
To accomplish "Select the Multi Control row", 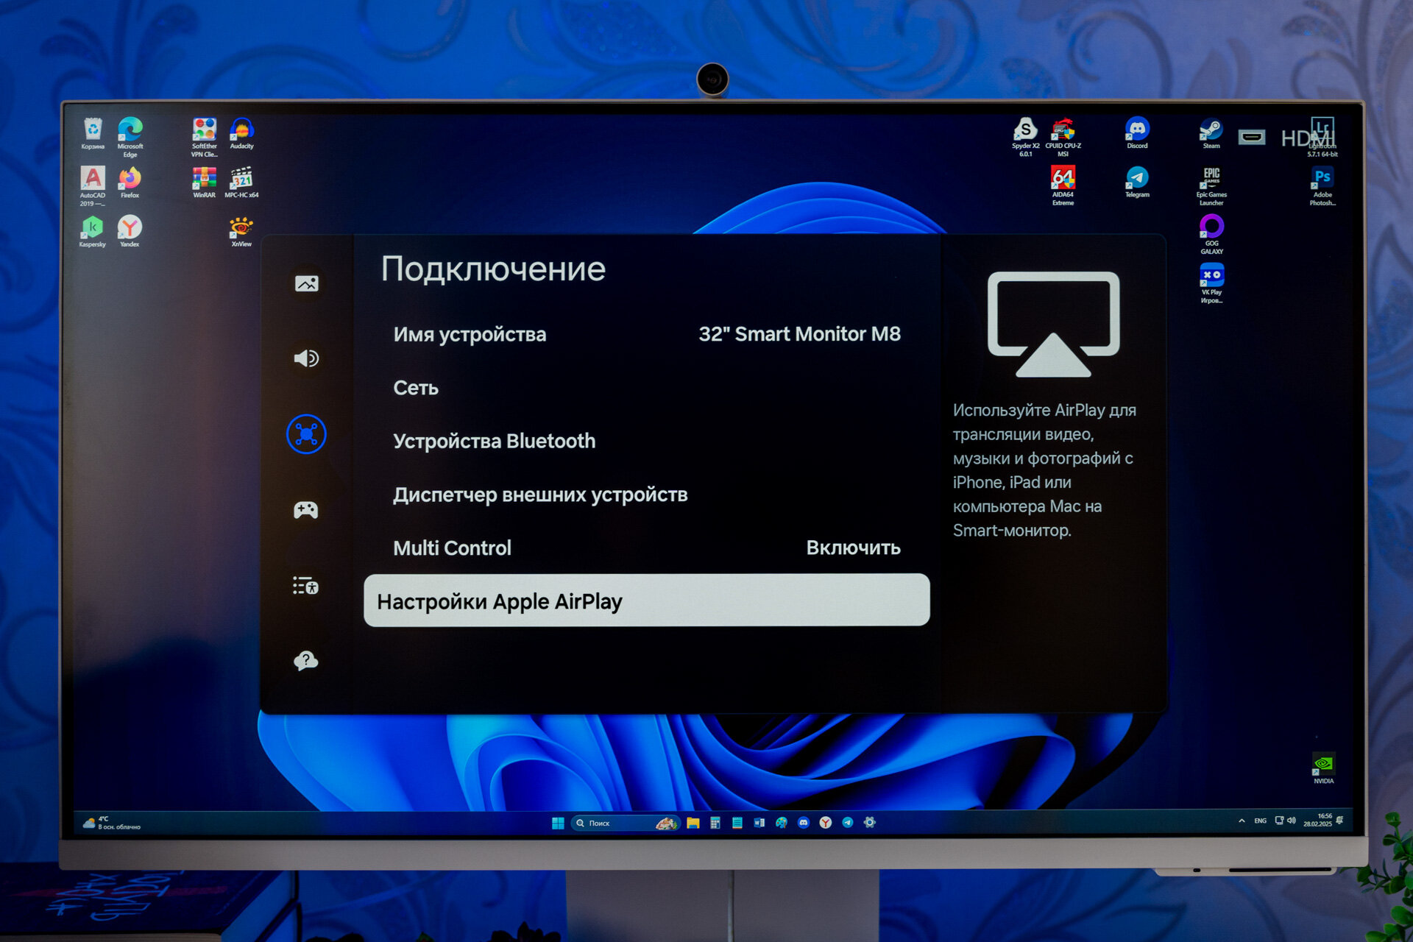I will 647,548.
